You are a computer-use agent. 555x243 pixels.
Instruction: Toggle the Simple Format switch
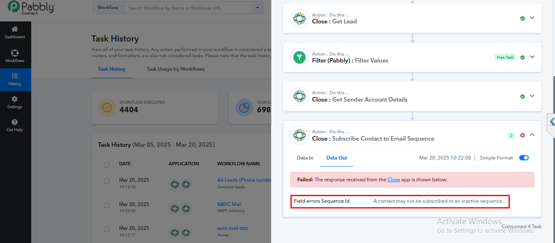(x=524, y=158)
